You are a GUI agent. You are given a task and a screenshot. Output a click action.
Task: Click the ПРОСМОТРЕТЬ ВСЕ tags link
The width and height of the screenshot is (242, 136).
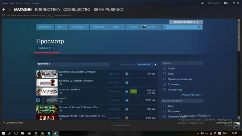tap(192, 95)
